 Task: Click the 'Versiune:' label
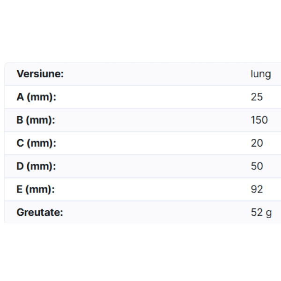[x=40, y=74]
